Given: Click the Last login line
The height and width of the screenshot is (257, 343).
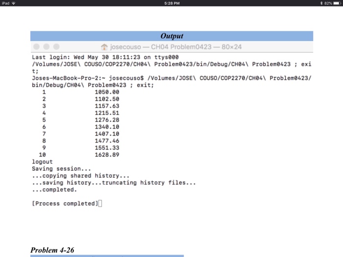Looking at the screenshot, I should pos(105,57).
